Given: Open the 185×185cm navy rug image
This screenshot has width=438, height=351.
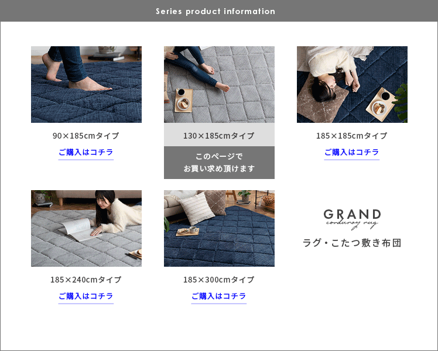Looking at the screenshot, I should tap(352, 85).
